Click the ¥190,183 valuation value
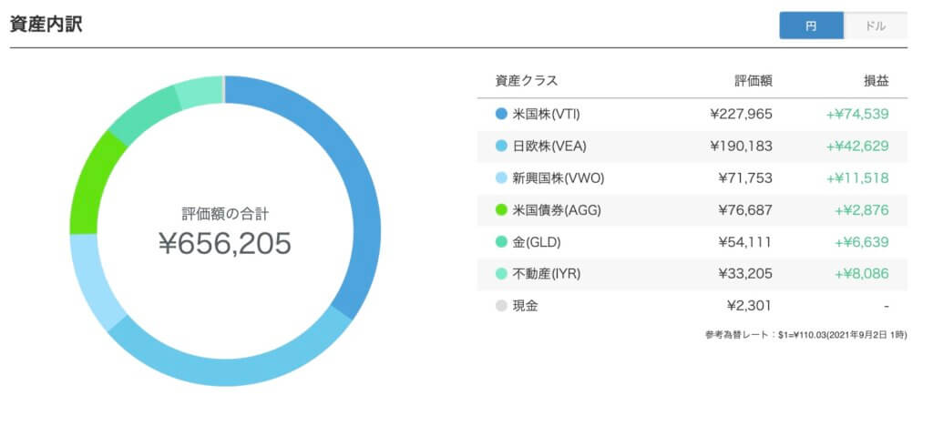This screenshot has height=426, width=933. 742,146
